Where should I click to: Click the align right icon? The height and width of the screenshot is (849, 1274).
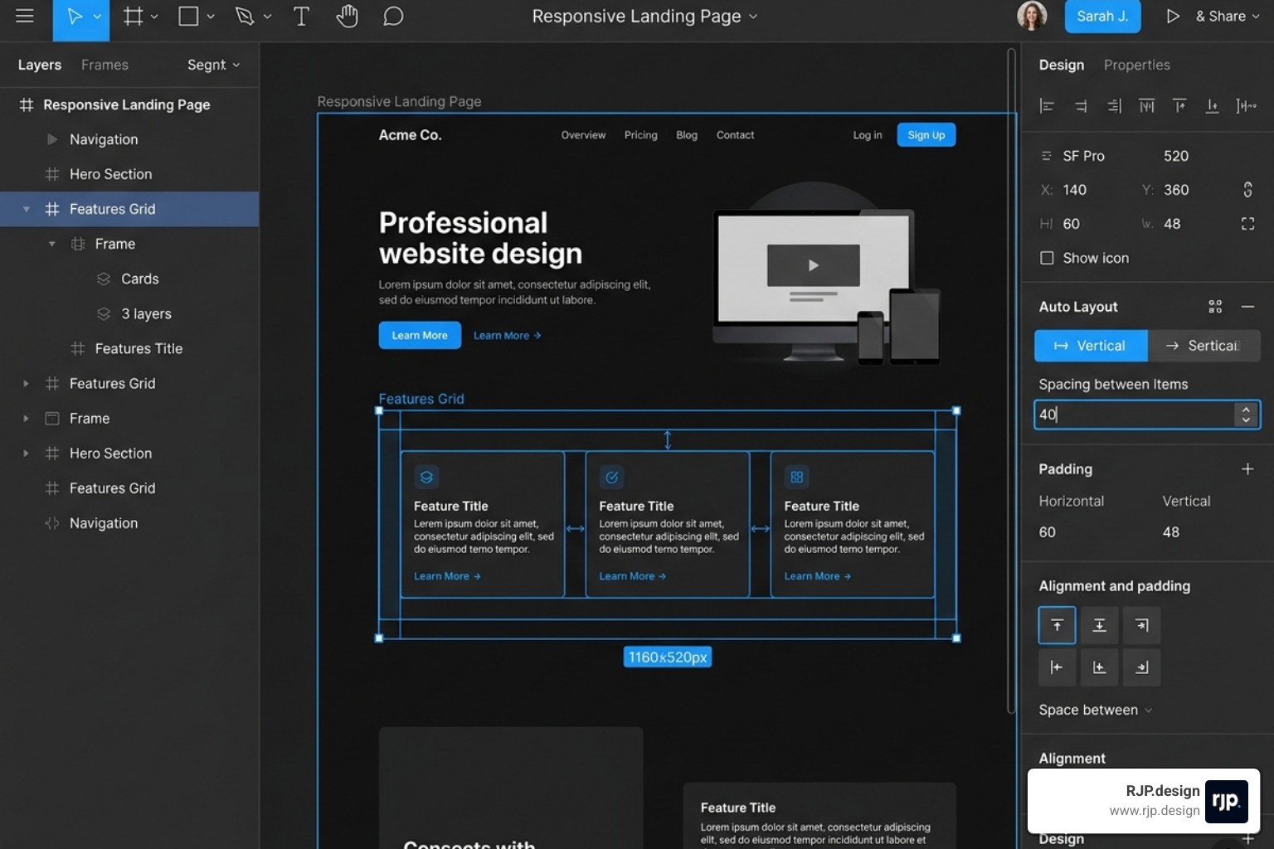click(1114, 105)
